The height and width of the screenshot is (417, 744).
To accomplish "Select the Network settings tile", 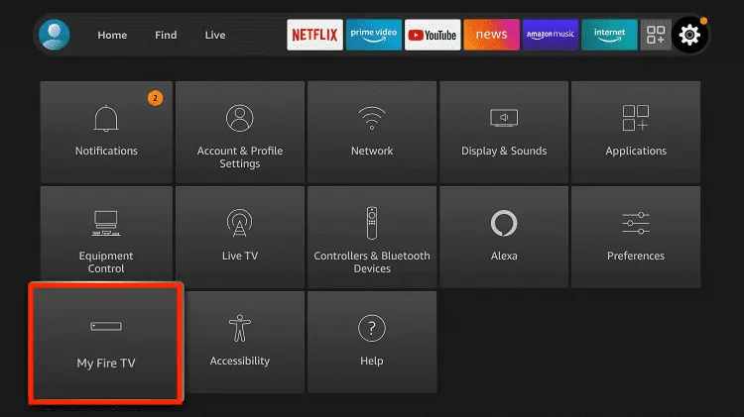I will point(372,131).
